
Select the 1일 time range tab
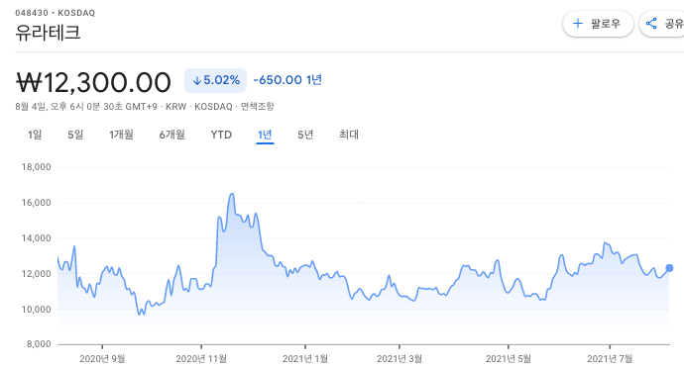[35, 135]
